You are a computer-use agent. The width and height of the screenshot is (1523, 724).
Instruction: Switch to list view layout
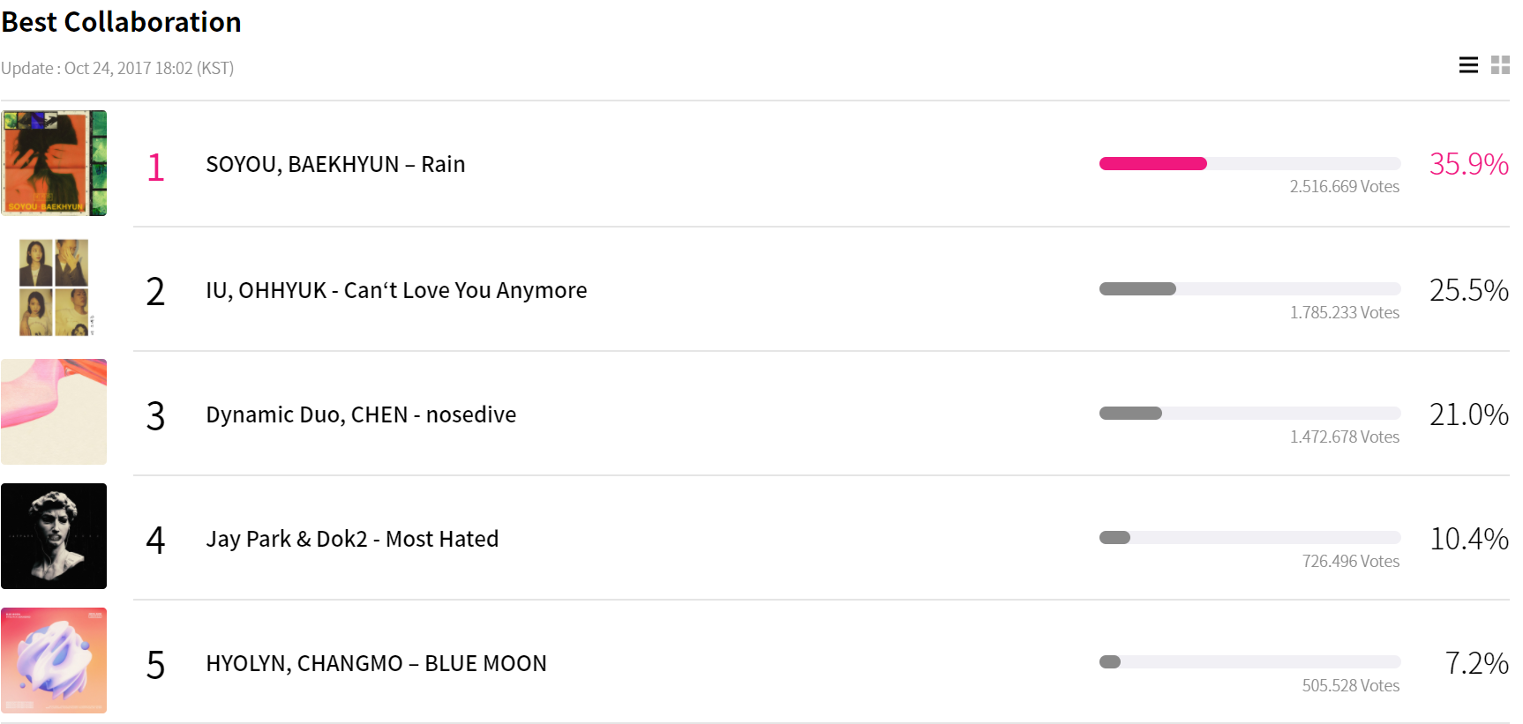[1468, 65]
